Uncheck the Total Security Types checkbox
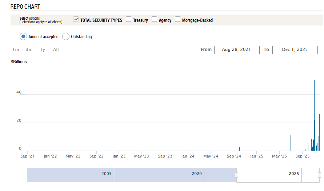324x191 pixels. coord(76,20)
